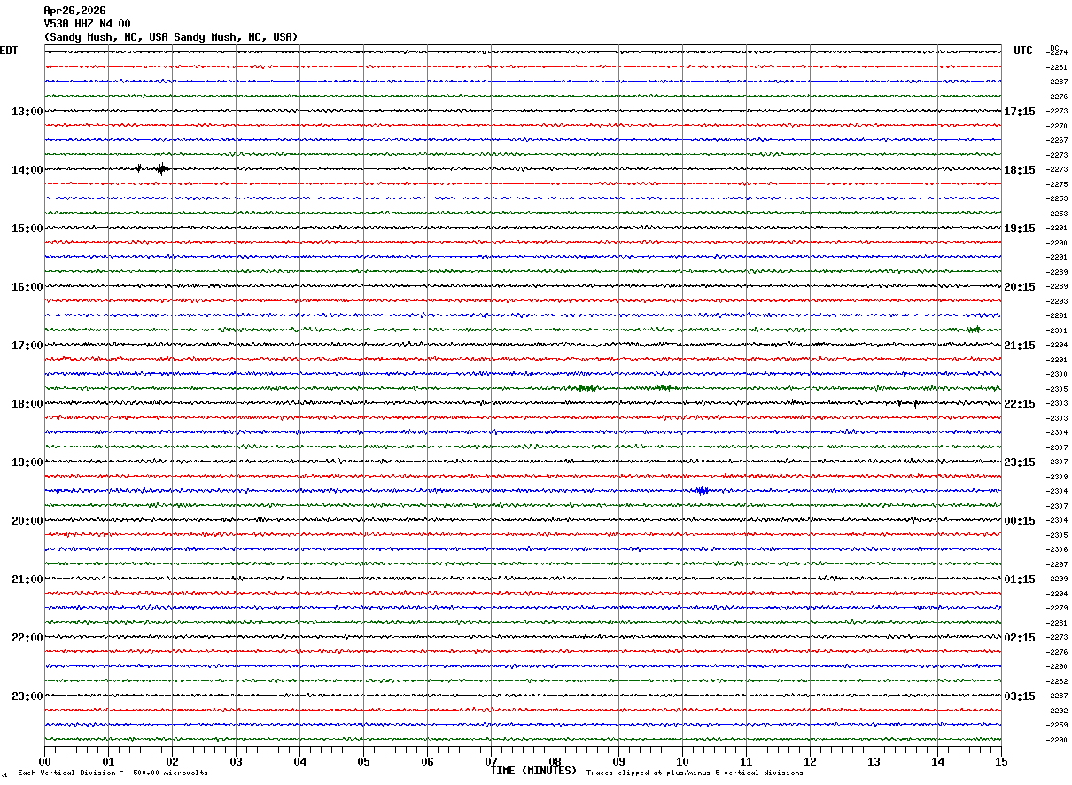The height and width of the screenshot is (785, 1072).
Task: Select the 23:00 EDT time label
Action: 27,696
